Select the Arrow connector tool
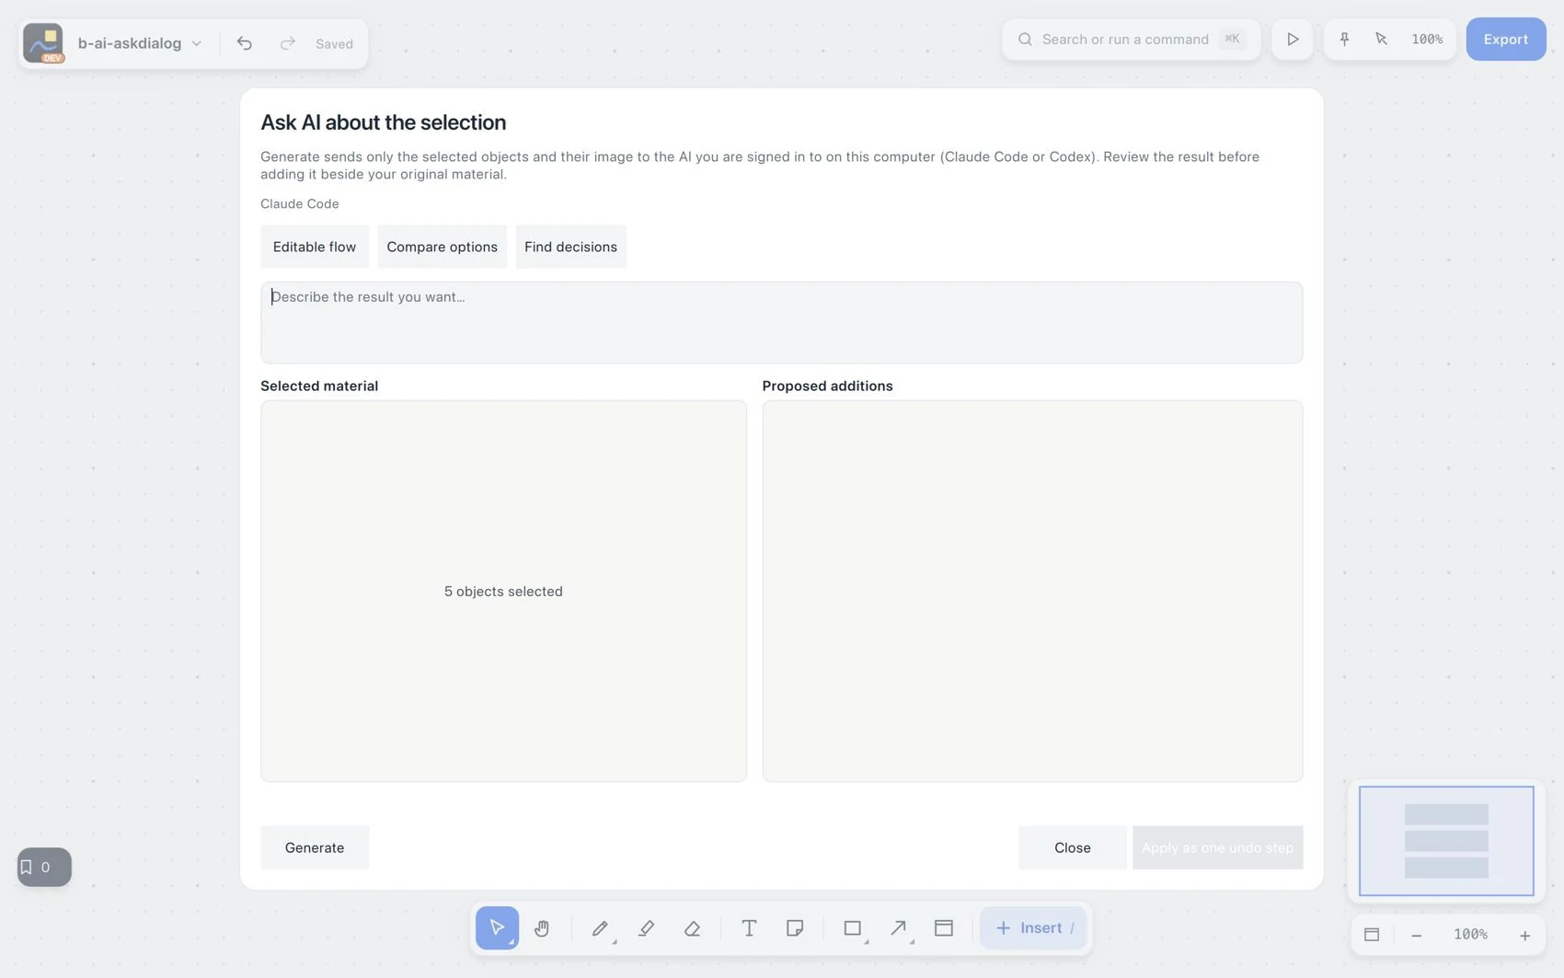This screenshot has height=978, width=1564. [x=899, y=927]
